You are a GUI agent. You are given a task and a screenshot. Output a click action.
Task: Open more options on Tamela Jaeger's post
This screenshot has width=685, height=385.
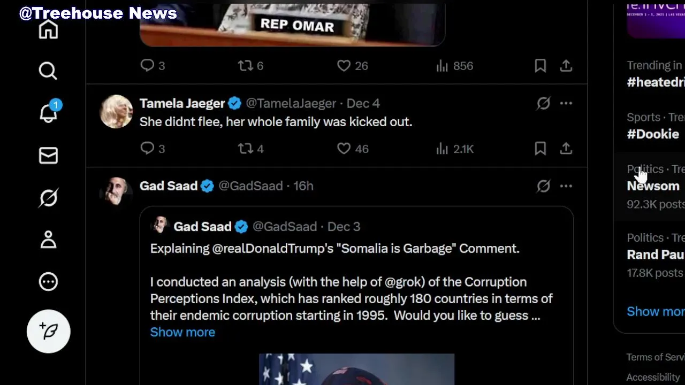tap(566, 103)
